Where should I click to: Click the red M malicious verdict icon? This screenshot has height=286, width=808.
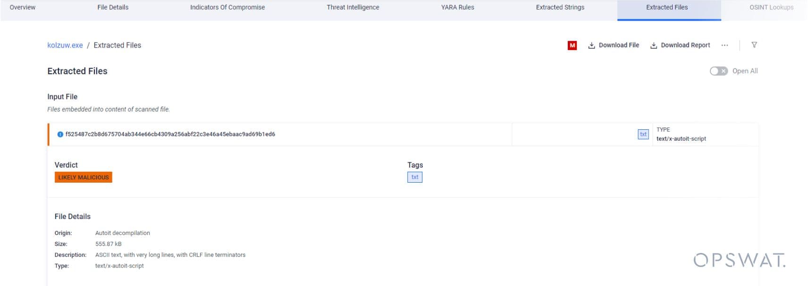click(x=572, y=45)
